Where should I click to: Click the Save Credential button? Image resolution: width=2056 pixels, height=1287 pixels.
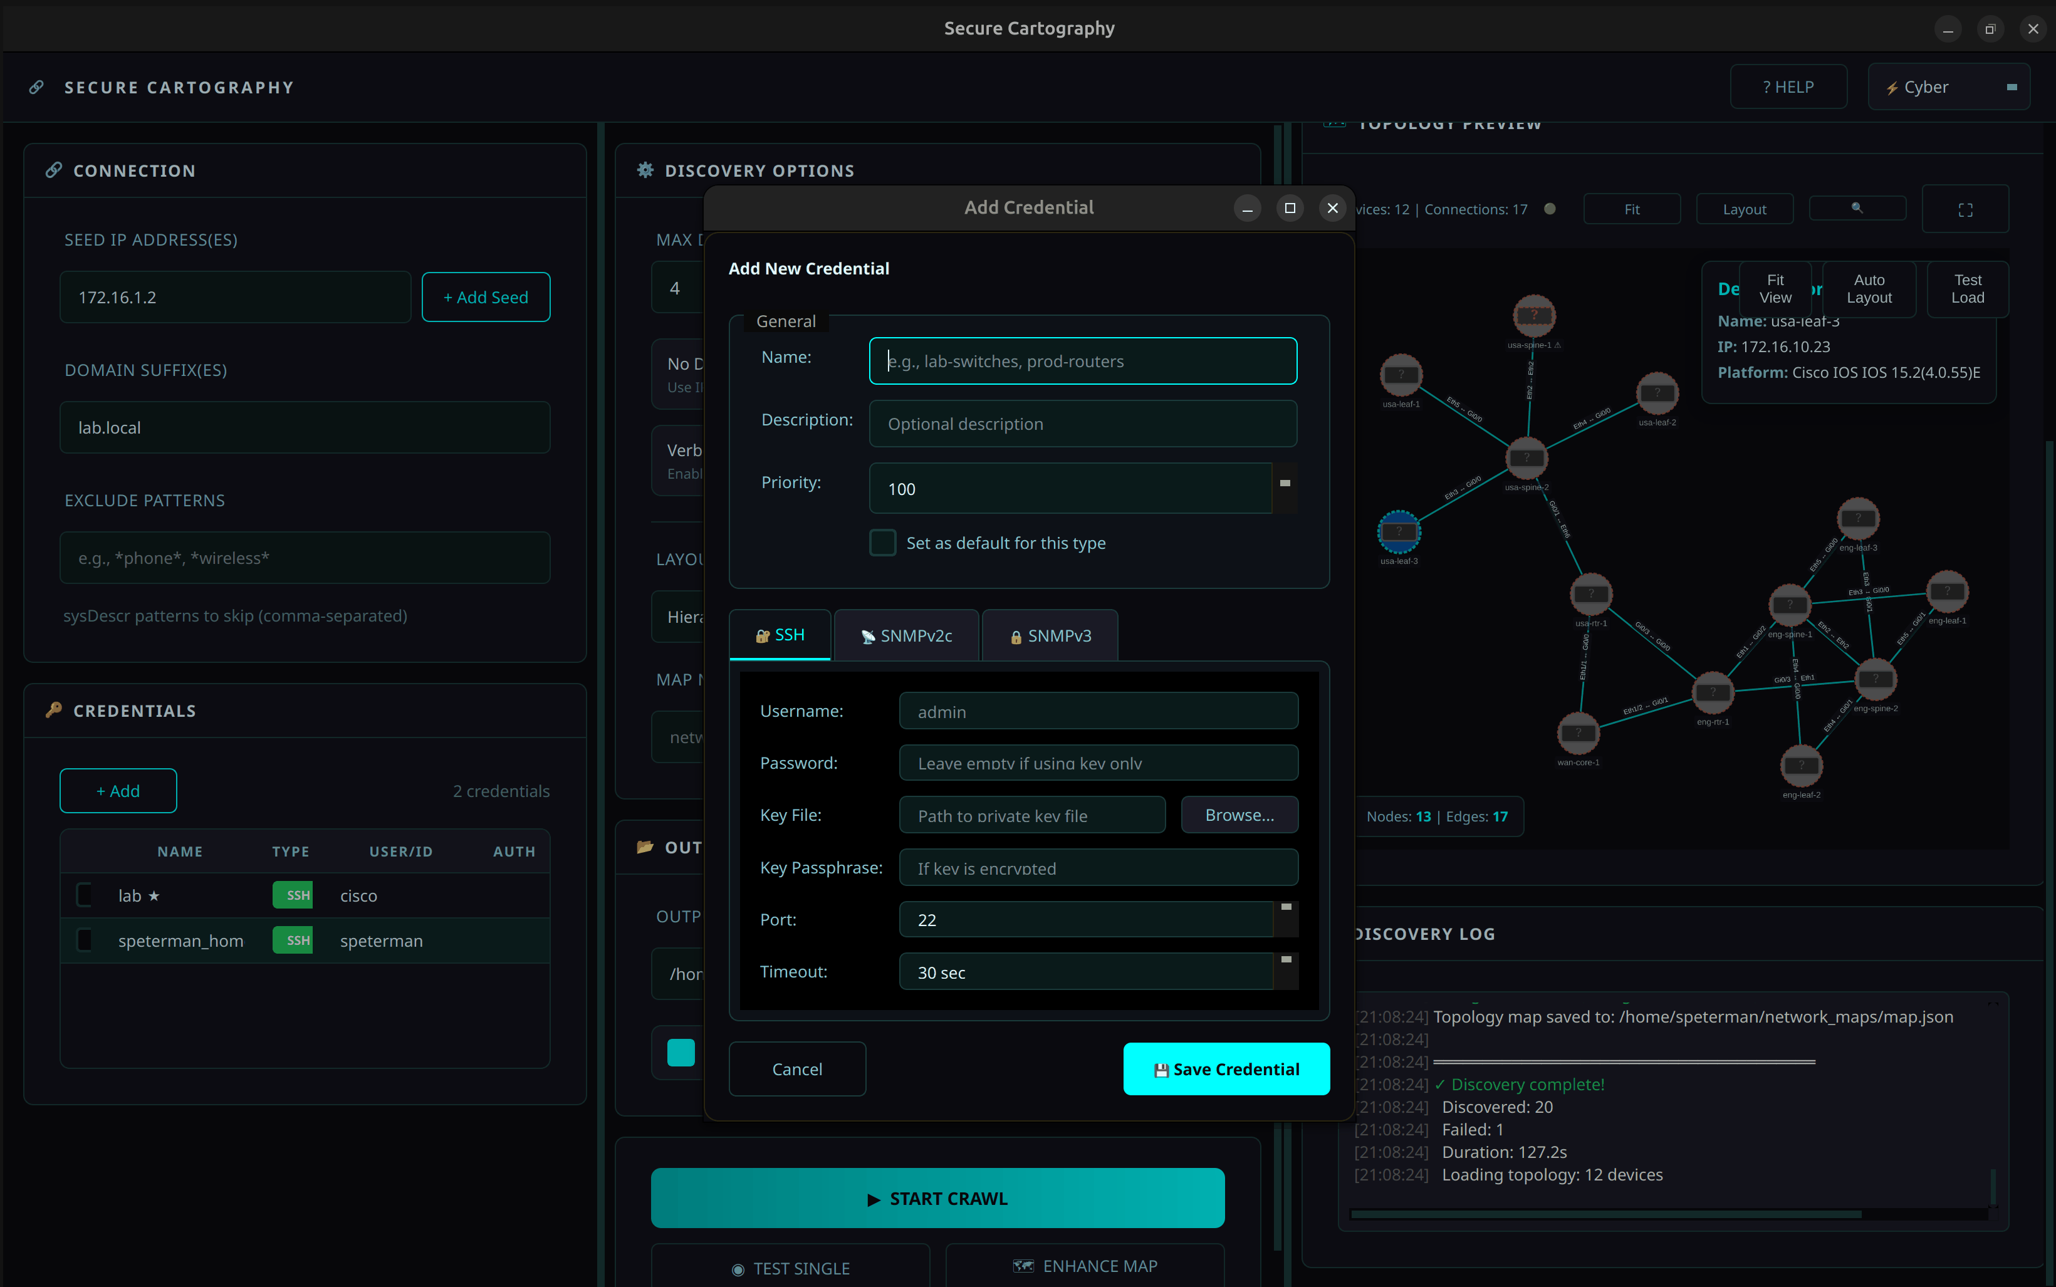pyautogui.click(x=1226, y=1069)
